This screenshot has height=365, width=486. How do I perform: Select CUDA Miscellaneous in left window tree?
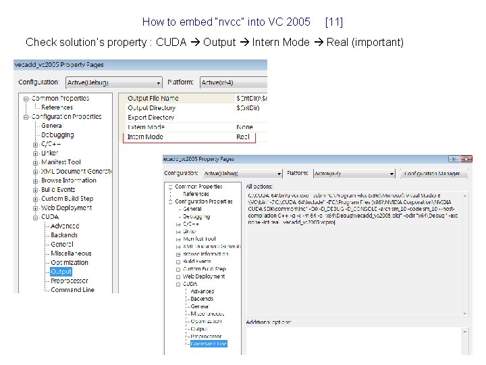(71, 253)
